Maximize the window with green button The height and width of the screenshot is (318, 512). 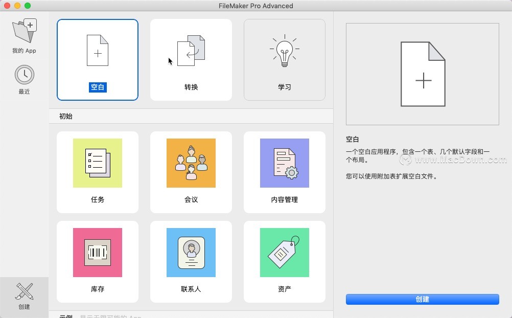(x=28, y=6)
